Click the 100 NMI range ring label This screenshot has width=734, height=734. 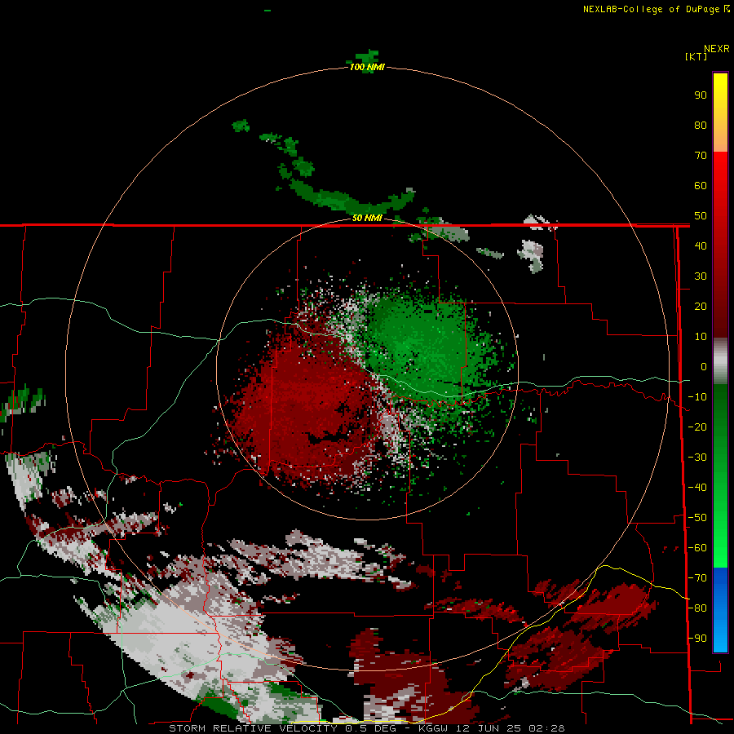pyautogui.click(x=367, y=67)
